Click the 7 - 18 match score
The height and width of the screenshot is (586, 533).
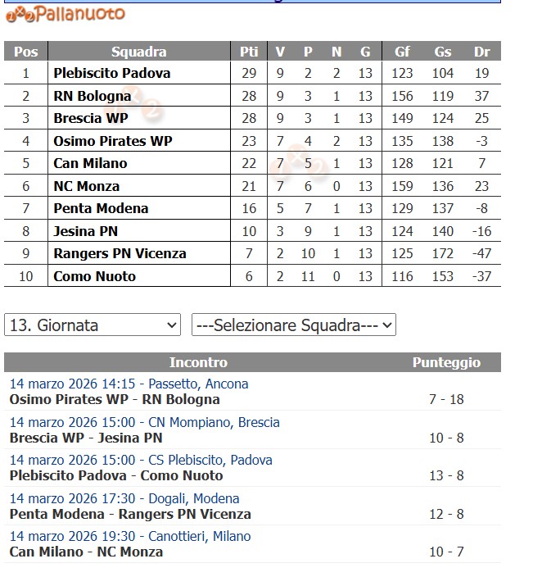point(446,400)
